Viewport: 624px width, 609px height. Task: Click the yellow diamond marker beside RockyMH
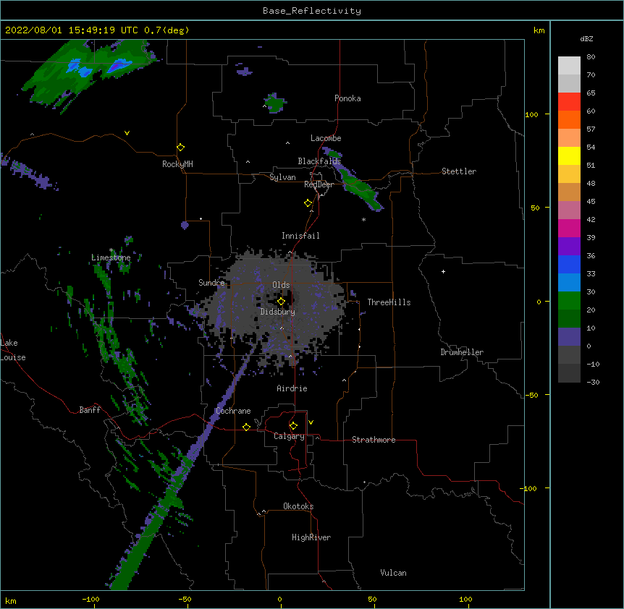180,148
